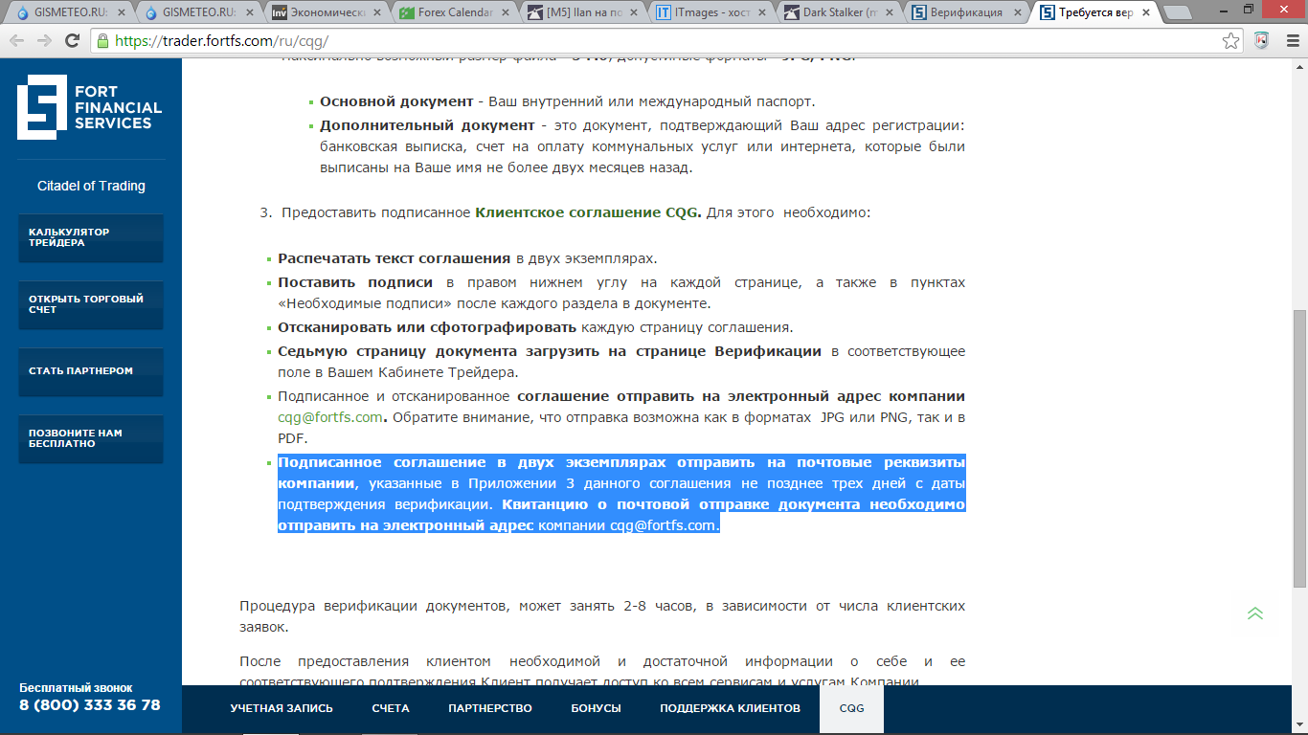The image size is (1308, 735).
Task: Click the green padlock security icon
Action: (102, 41)
